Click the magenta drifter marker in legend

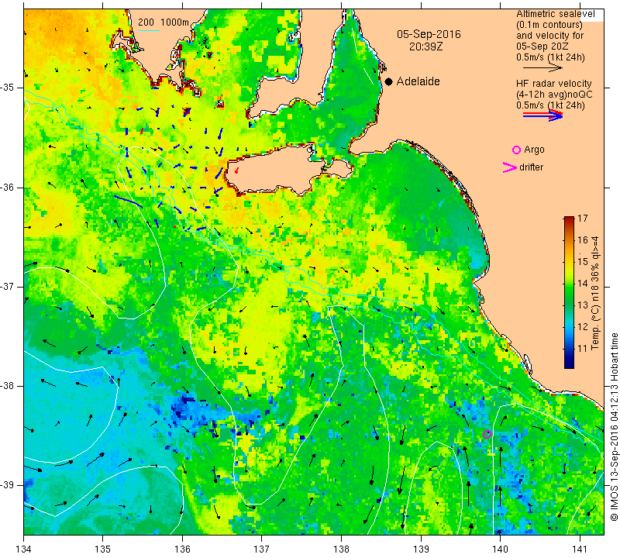click(510, 167)
